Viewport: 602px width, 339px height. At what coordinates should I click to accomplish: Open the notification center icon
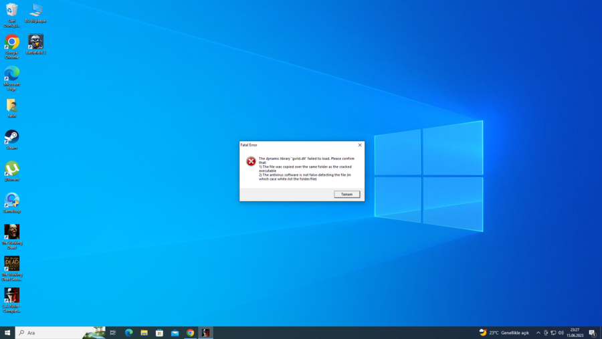(x=593, y=333)
